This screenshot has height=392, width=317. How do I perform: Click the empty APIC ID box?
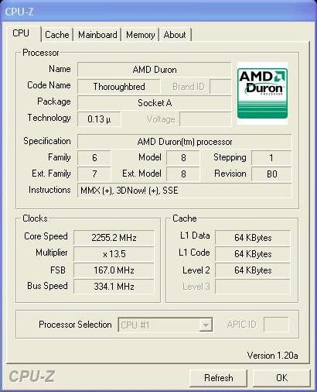276,325
